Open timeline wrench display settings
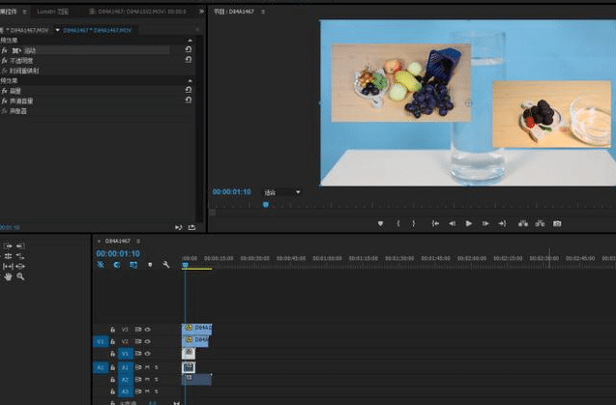Viewport: 616px width, 405px height. coord(166,265)
